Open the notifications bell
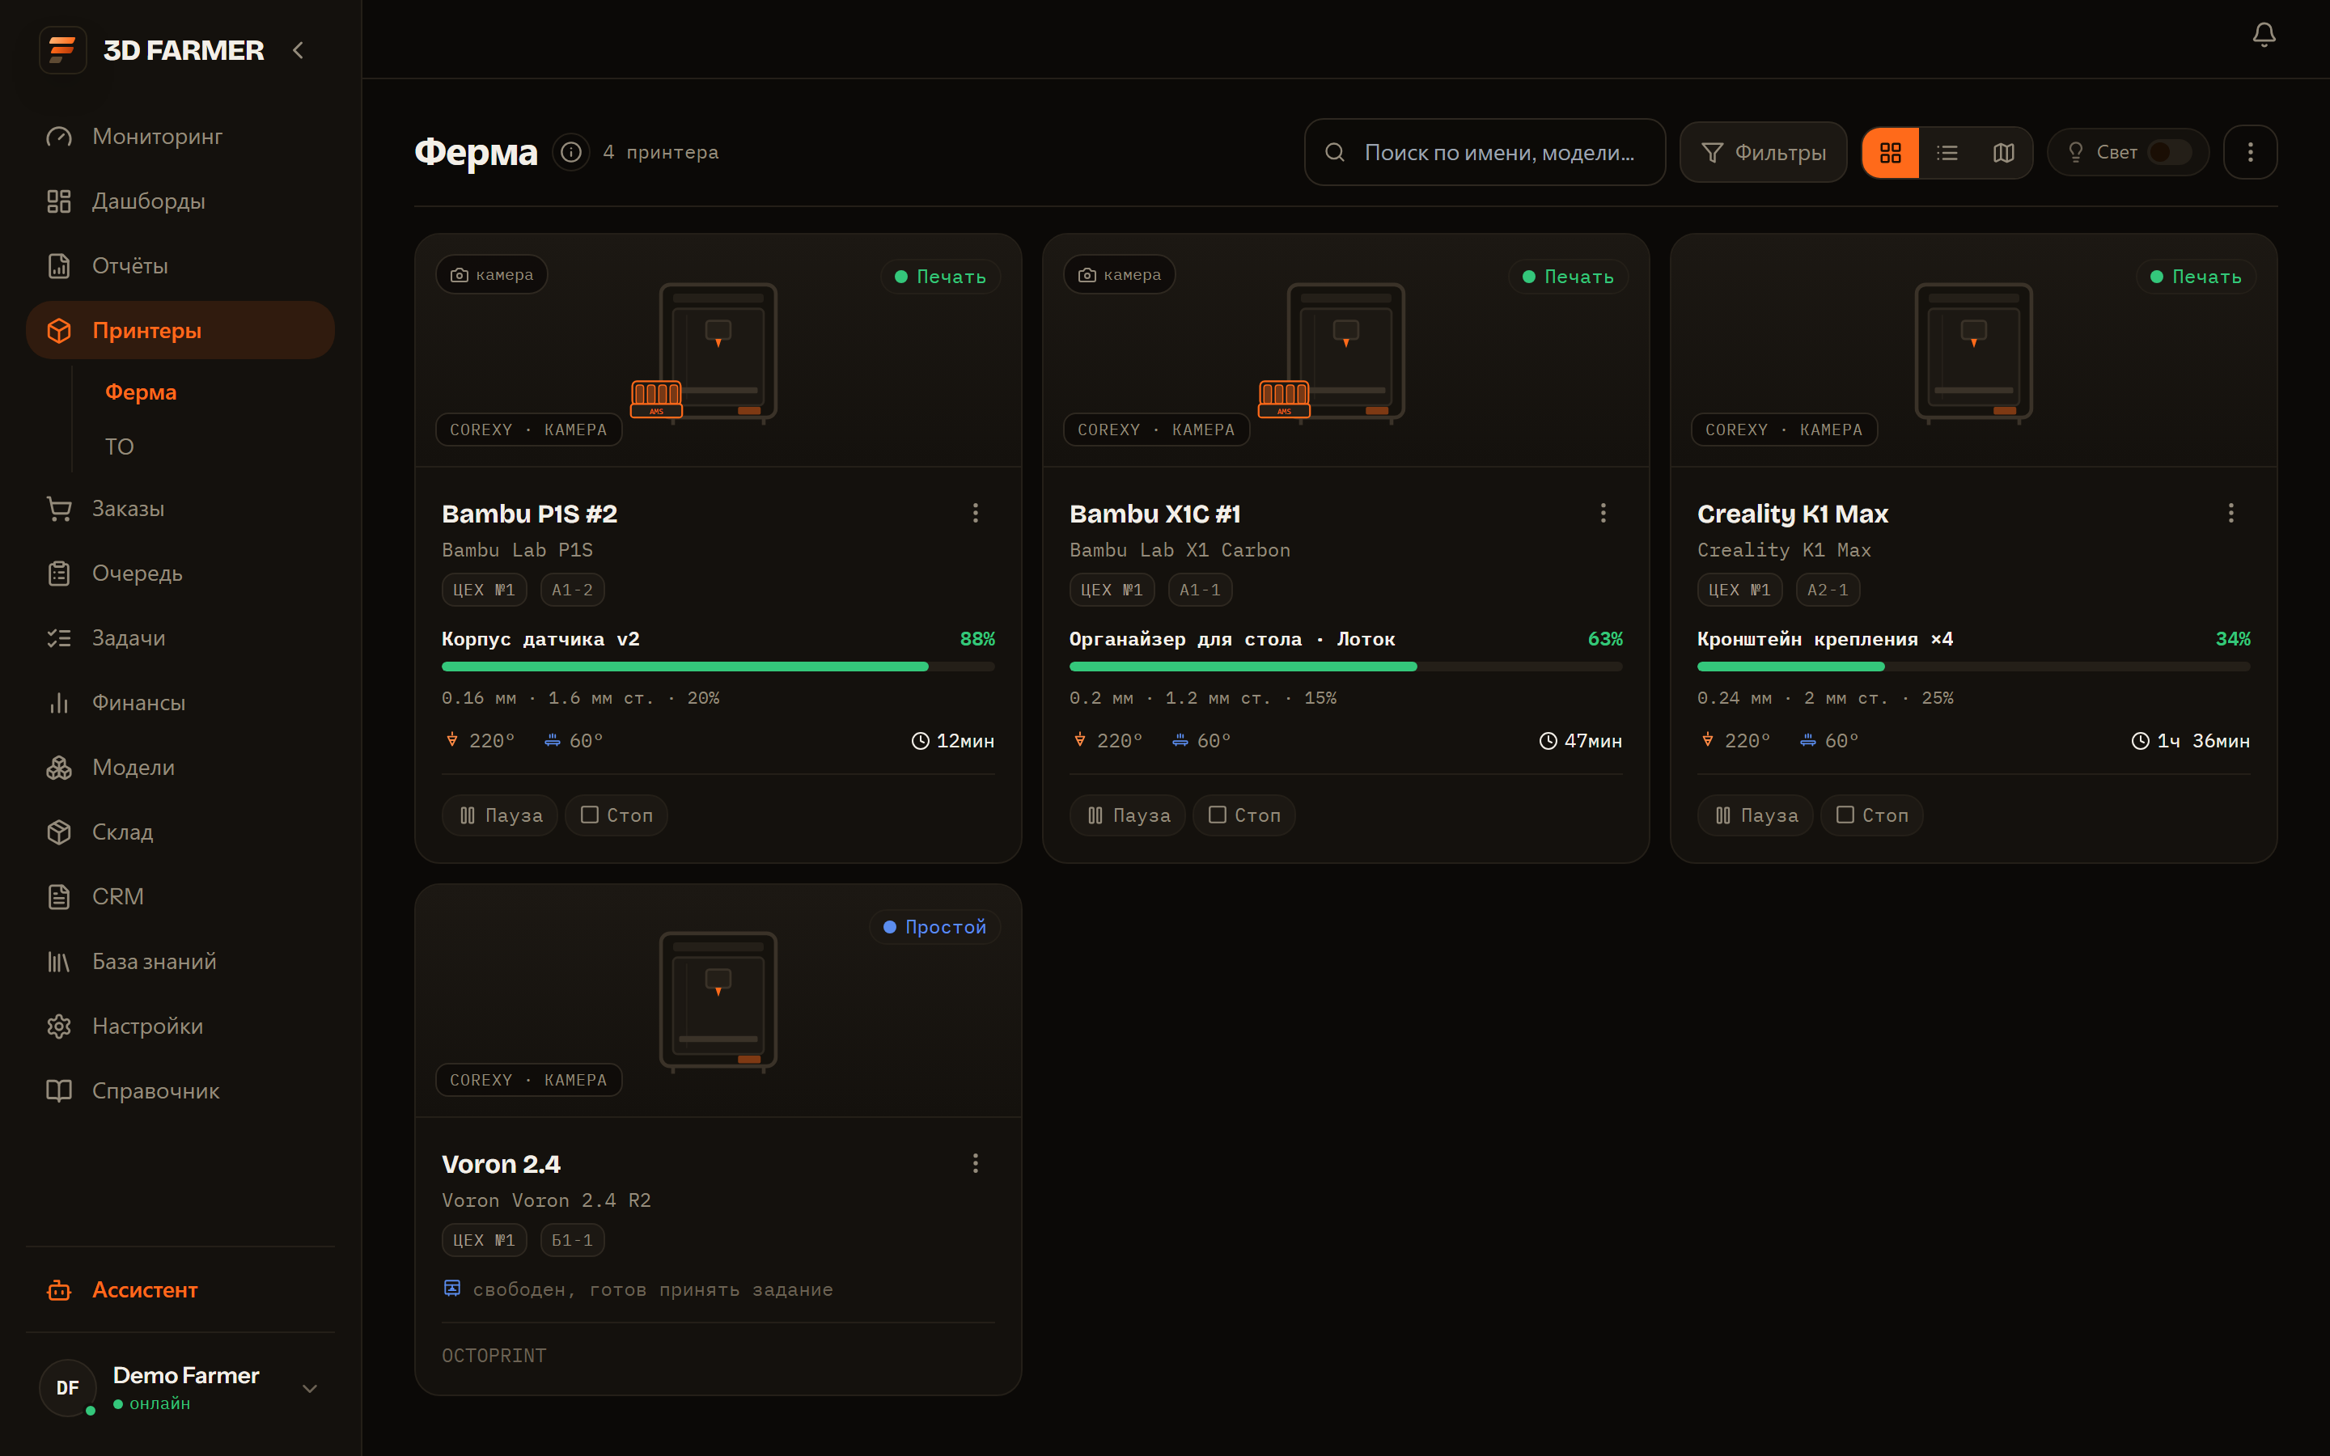 point(2264,36)
